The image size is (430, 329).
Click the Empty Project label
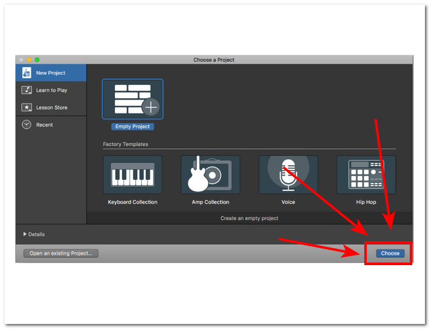(133, 126)
